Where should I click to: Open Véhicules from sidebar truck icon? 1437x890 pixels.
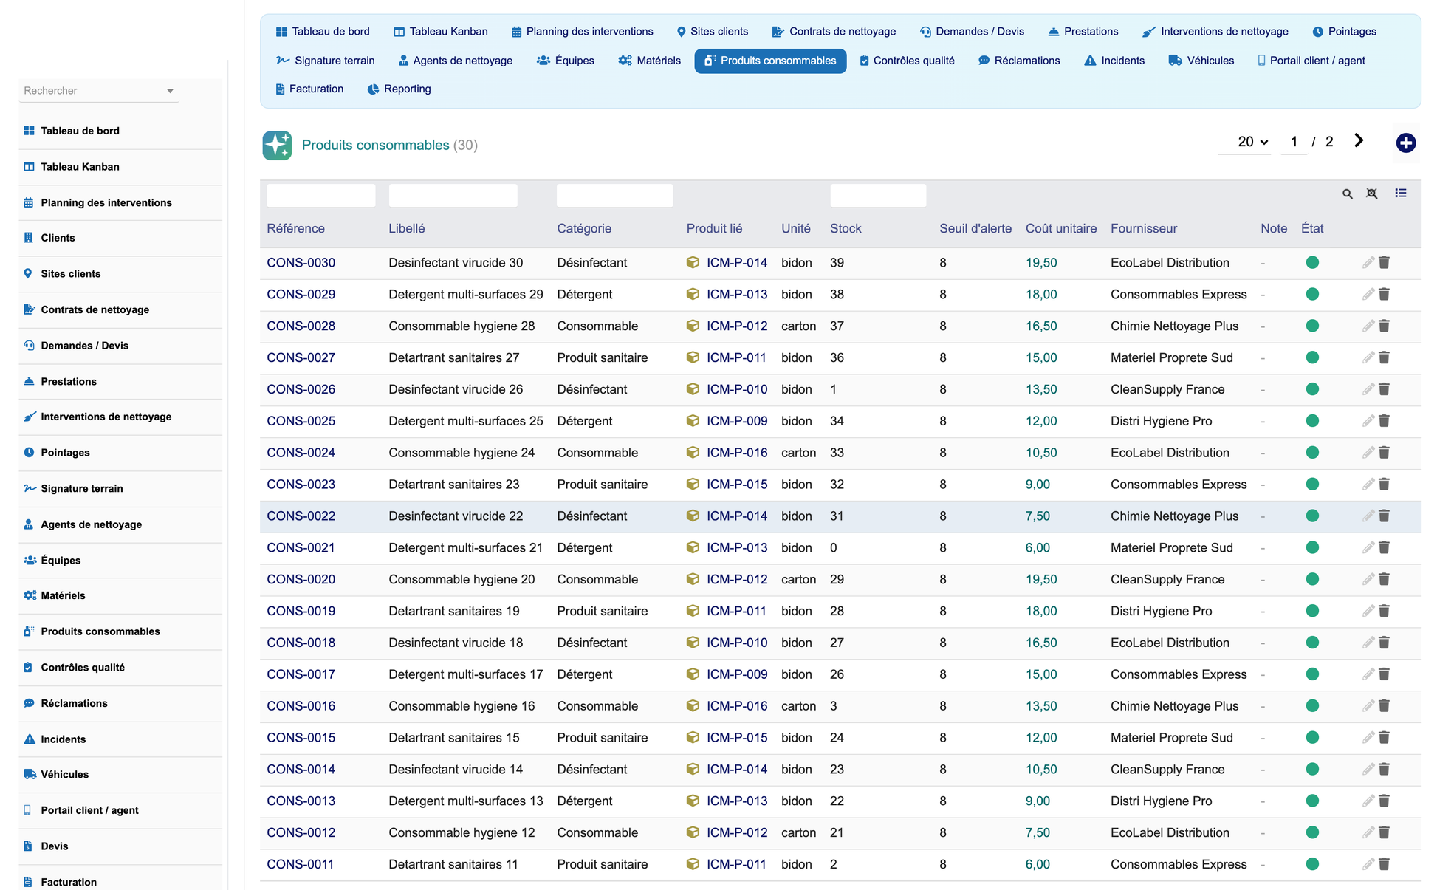pos(30,774)
